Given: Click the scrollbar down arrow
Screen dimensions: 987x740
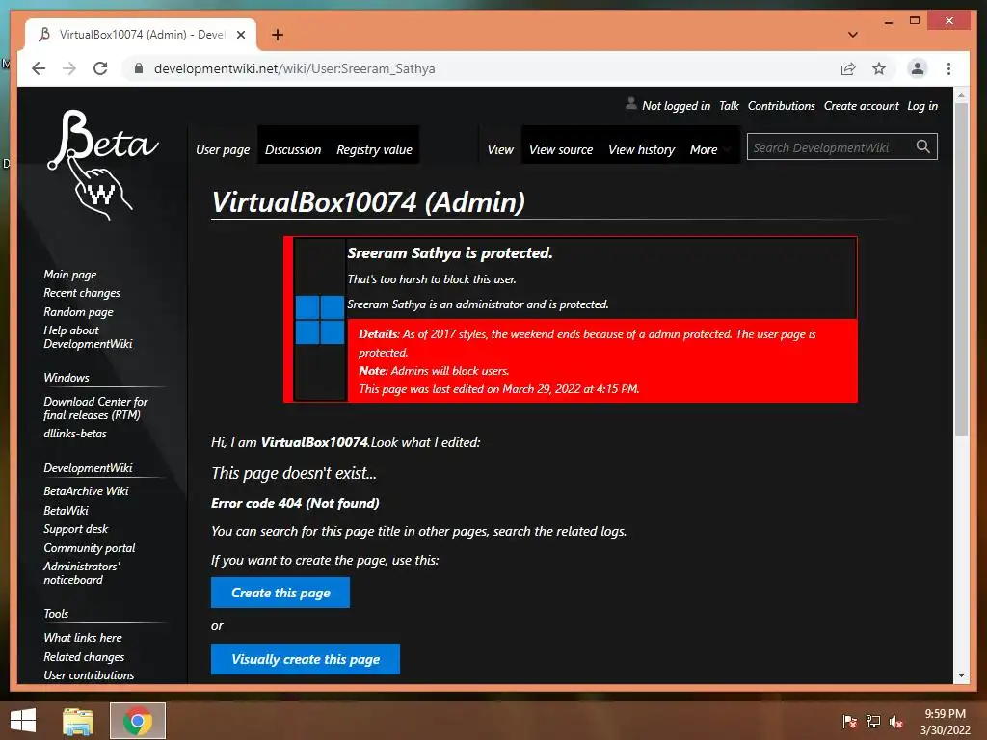Looking at the screenshot, I should click(x=961, y=675).
